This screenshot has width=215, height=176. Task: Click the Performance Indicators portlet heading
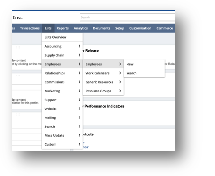point(104,106)
